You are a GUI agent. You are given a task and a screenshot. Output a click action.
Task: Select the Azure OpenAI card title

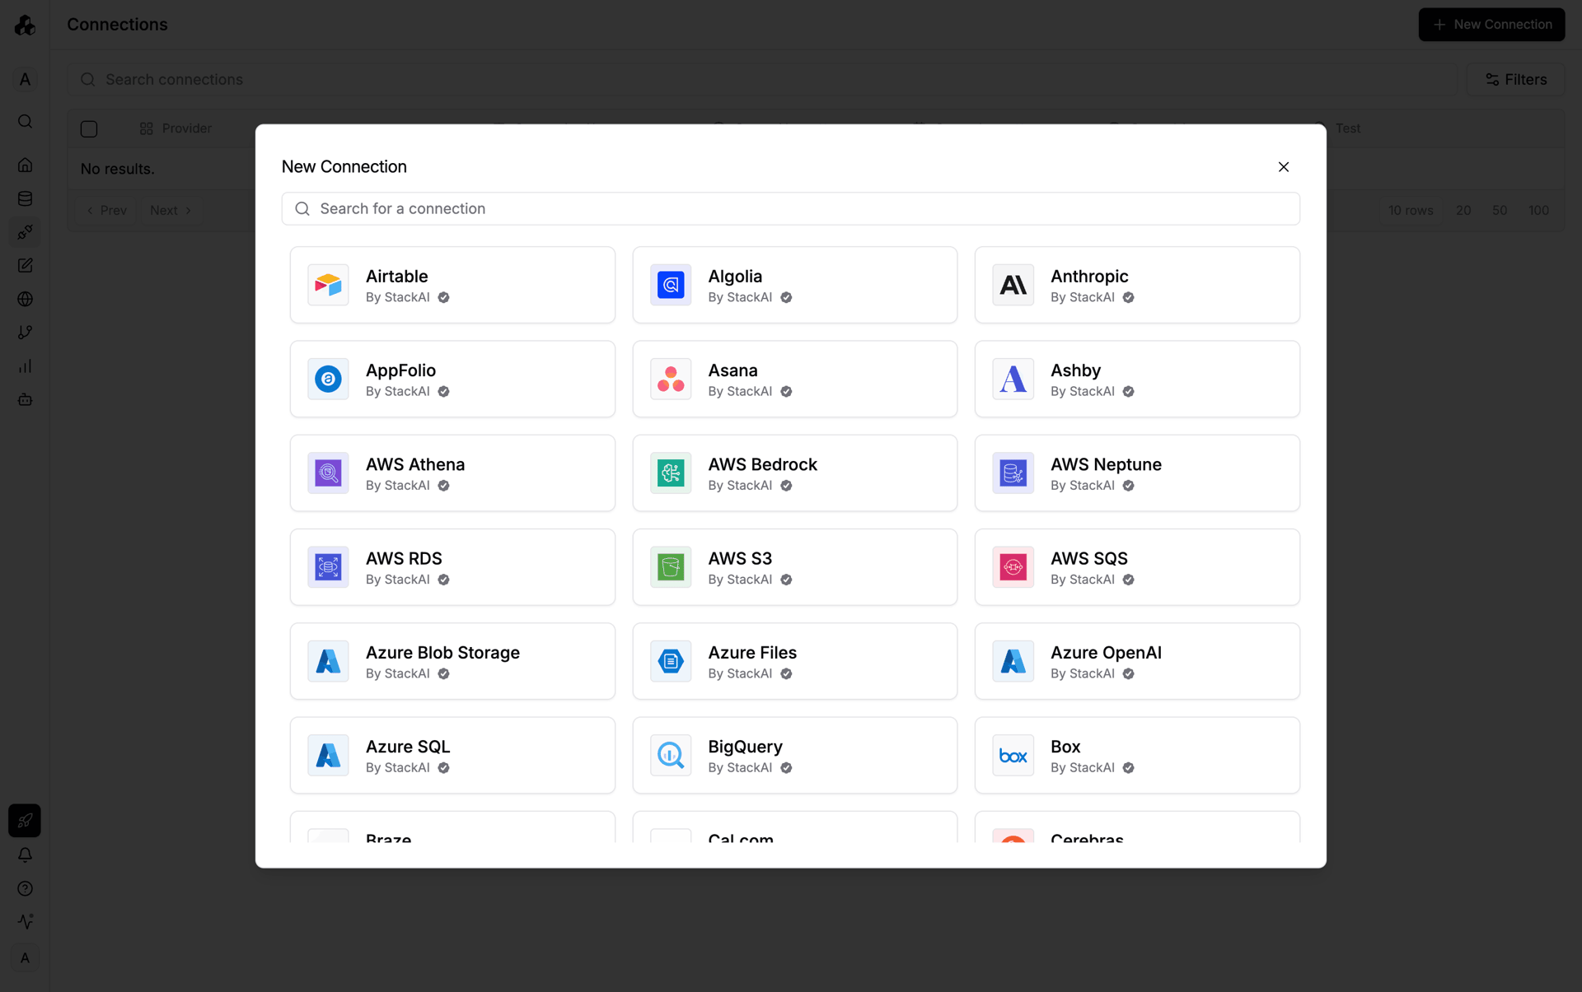(x=1106, y=652)
